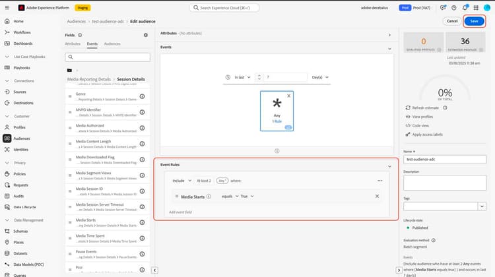
Task: Click the Data Lifecycle sidebar icon
Action: [x=7, y=207]
